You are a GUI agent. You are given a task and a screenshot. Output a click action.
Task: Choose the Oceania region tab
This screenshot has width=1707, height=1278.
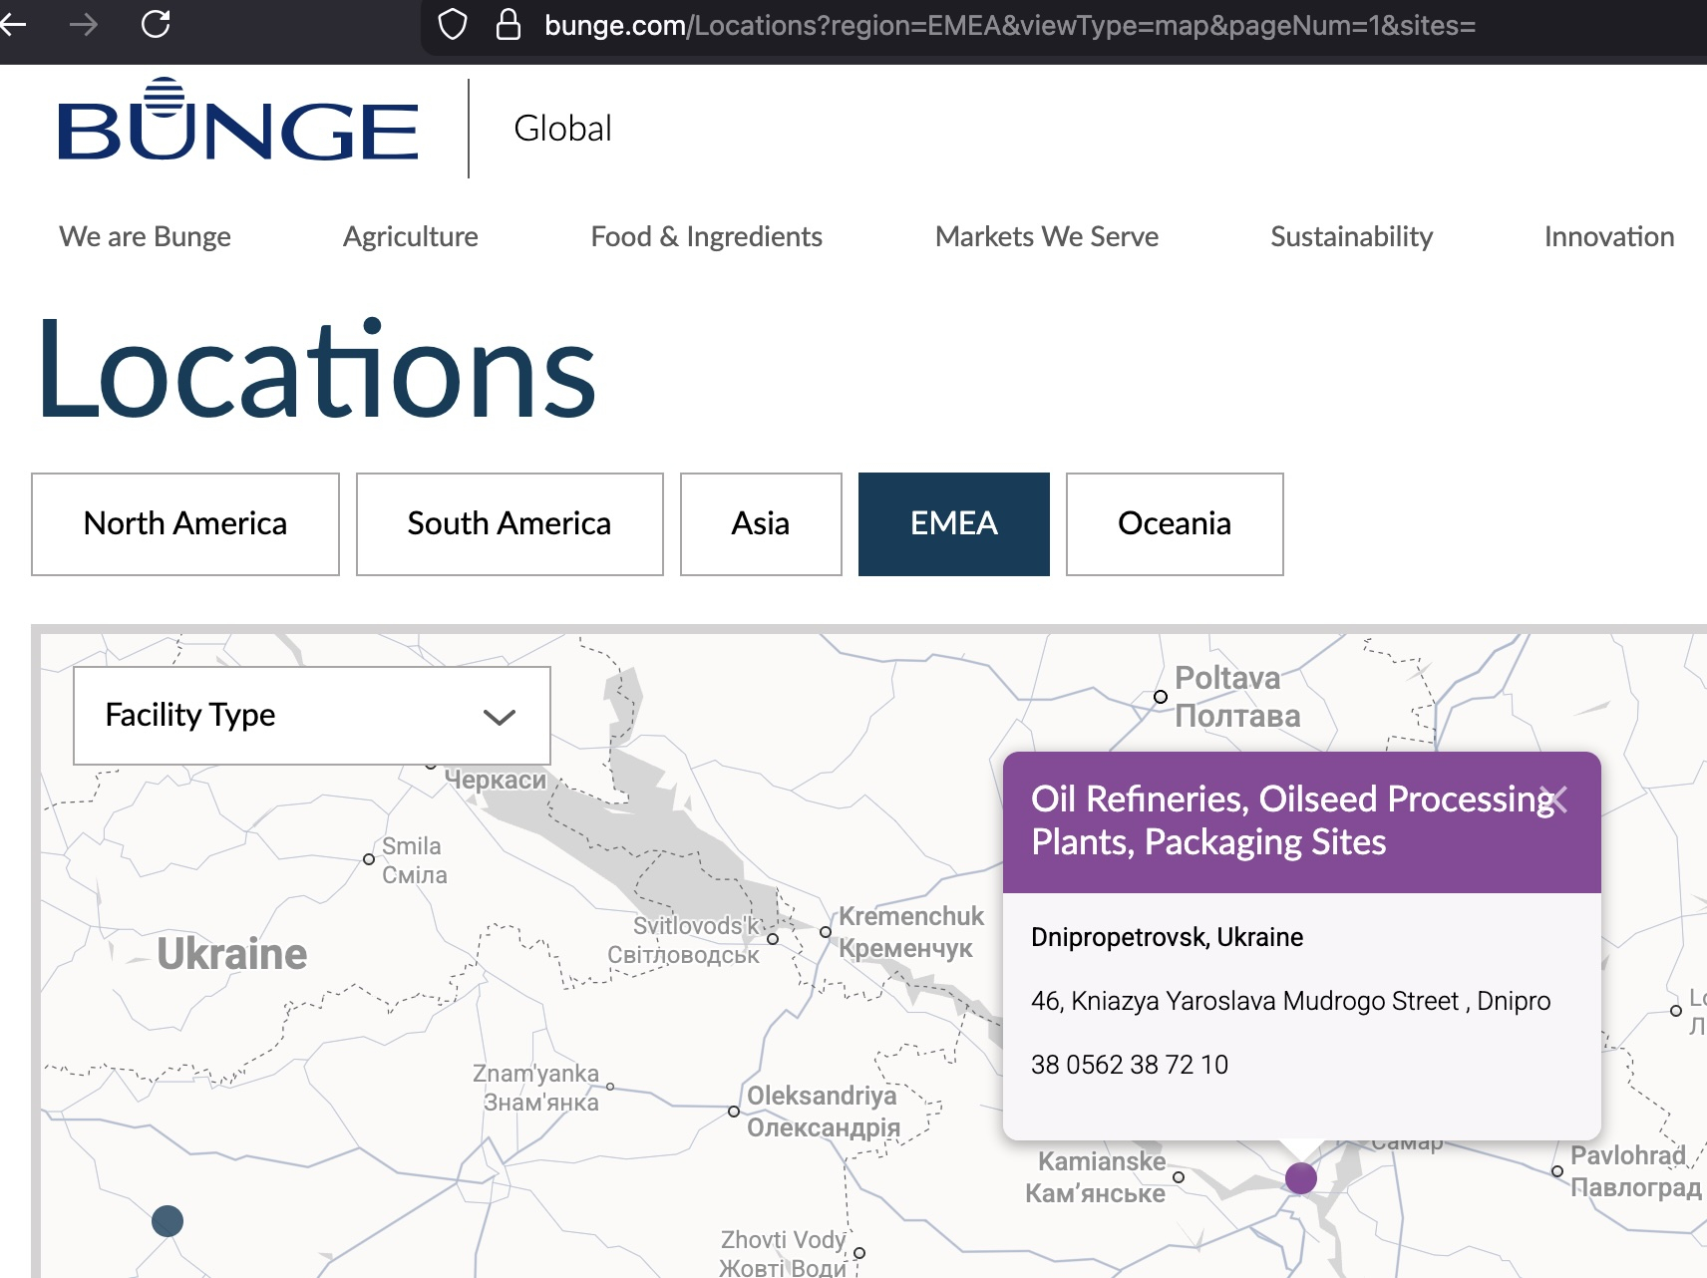[1175, 524]
